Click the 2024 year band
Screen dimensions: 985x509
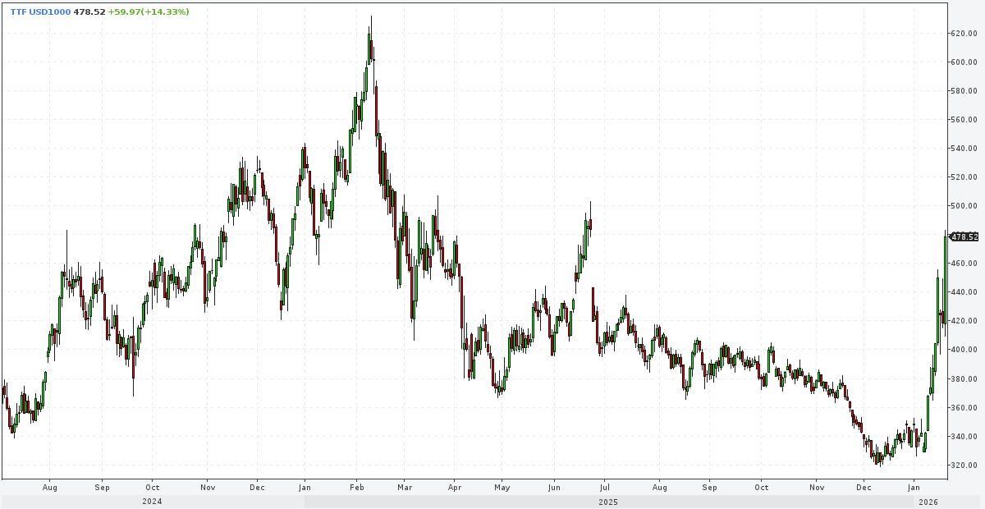point(152,501)
